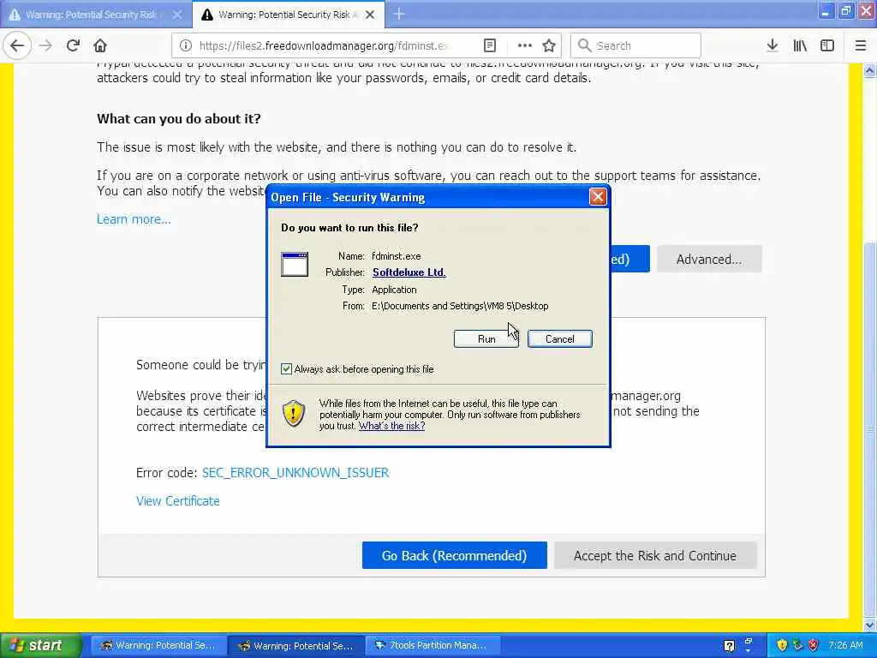The image size is (877, 658).
Task: Show sidebars using the sidebar icon
Action: coord(827,45)
